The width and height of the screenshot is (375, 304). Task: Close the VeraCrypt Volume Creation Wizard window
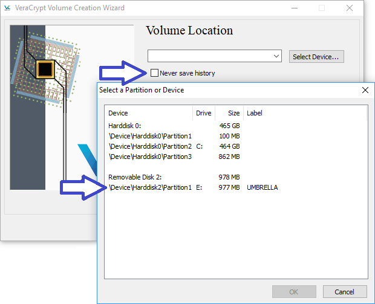[x=350, y=8]
